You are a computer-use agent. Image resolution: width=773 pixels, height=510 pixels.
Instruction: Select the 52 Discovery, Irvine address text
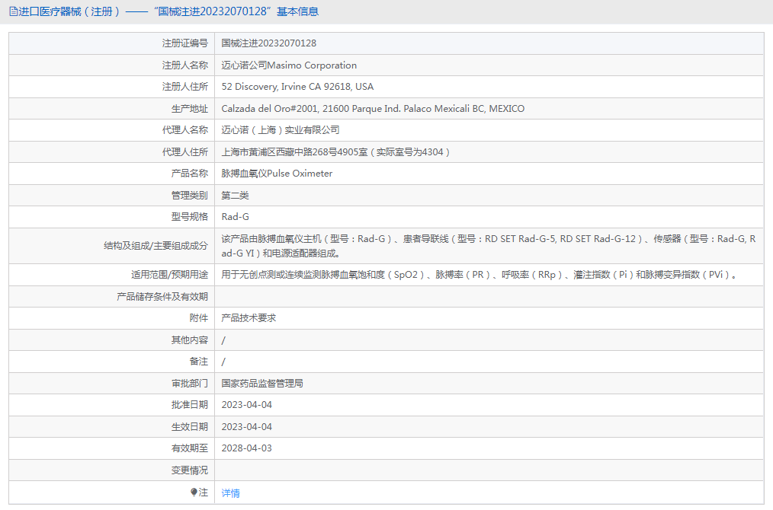tap(297, 87)
